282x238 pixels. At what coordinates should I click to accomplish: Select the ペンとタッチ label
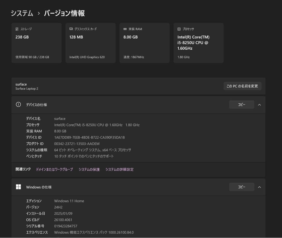34,156
